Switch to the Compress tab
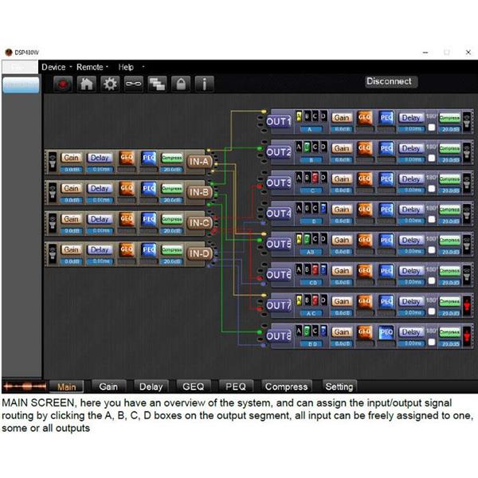 (x=286, y=386)
